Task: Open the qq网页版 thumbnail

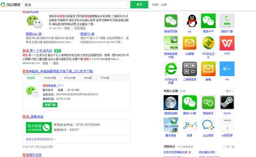Action: pyautogui.click(x=227, y=125)
